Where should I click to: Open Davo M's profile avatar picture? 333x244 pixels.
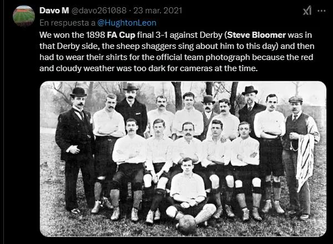[23, 16]
